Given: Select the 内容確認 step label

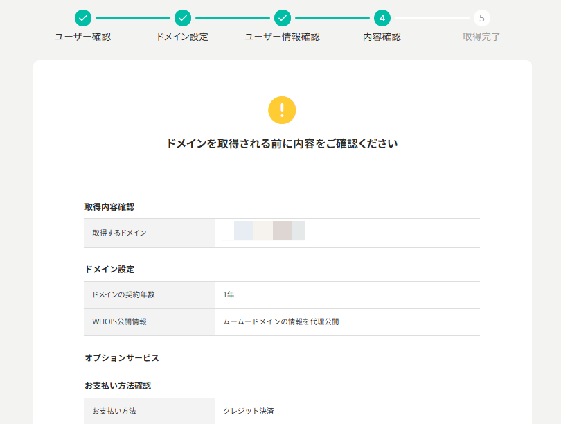Looking at the screenshot, I should click(x=382, y=37).
